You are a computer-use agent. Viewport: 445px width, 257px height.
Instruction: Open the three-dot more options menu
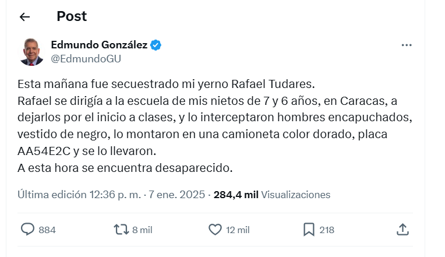point(407,45)
